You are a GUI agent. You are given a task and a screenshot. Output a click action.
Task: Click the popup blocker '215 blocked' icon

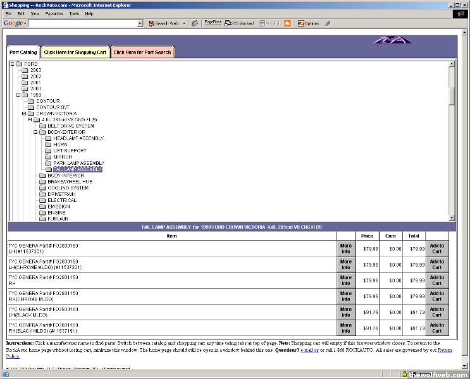point(239,23)
